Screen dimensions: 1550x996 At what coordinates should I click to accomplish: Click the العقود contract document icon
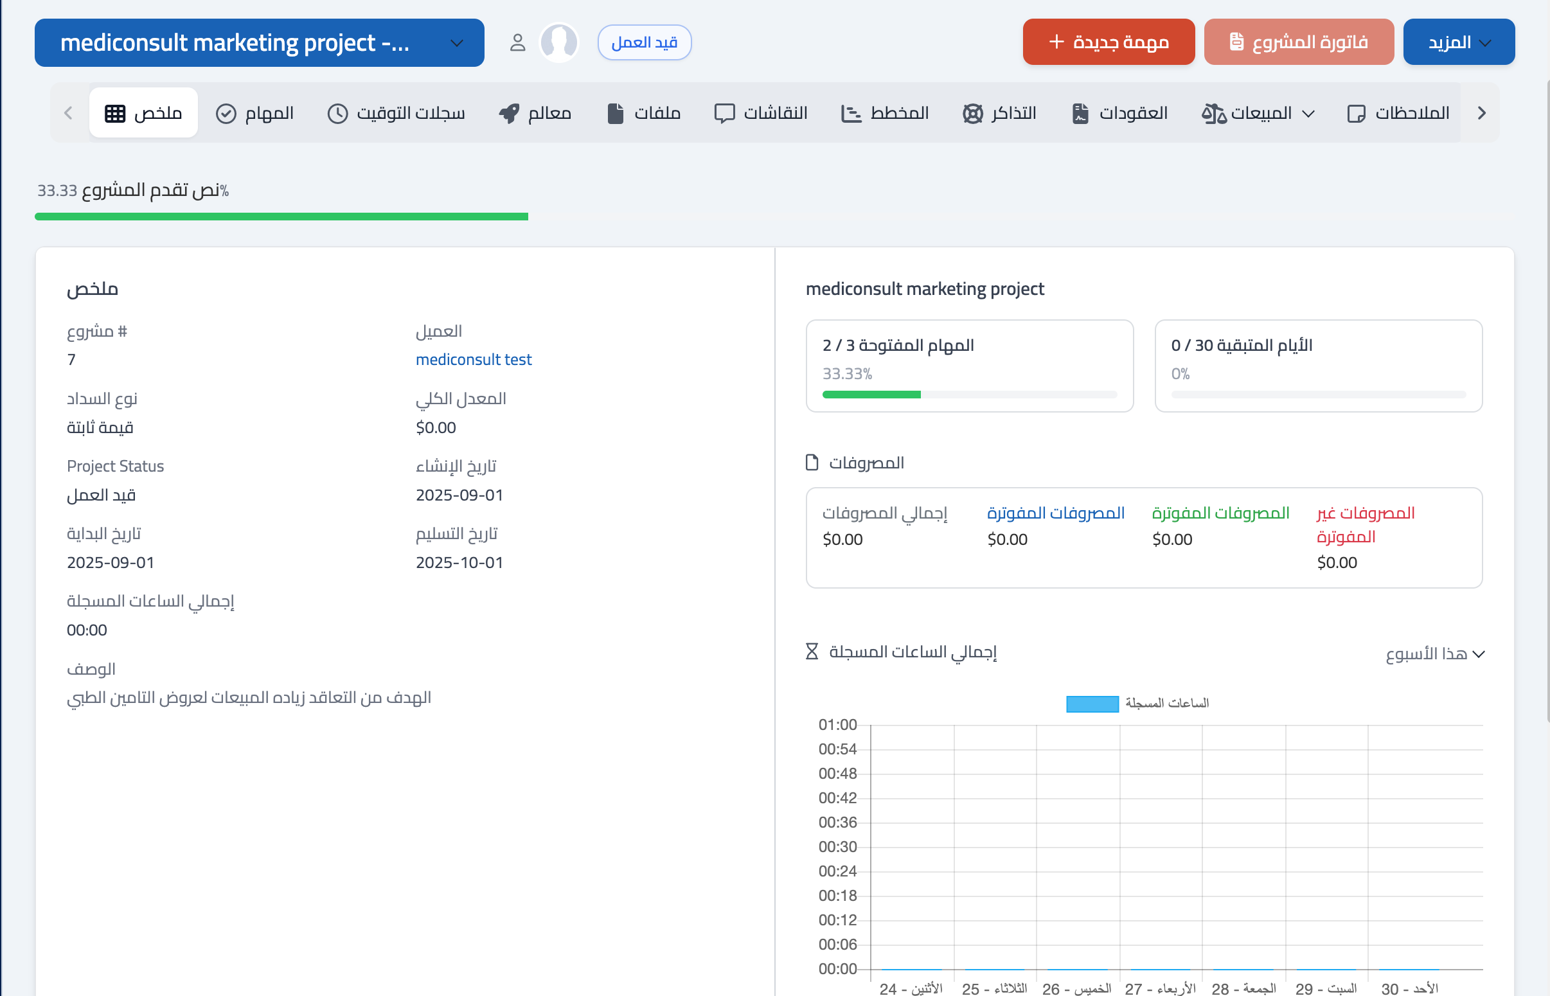click(x=1080, y=114)
